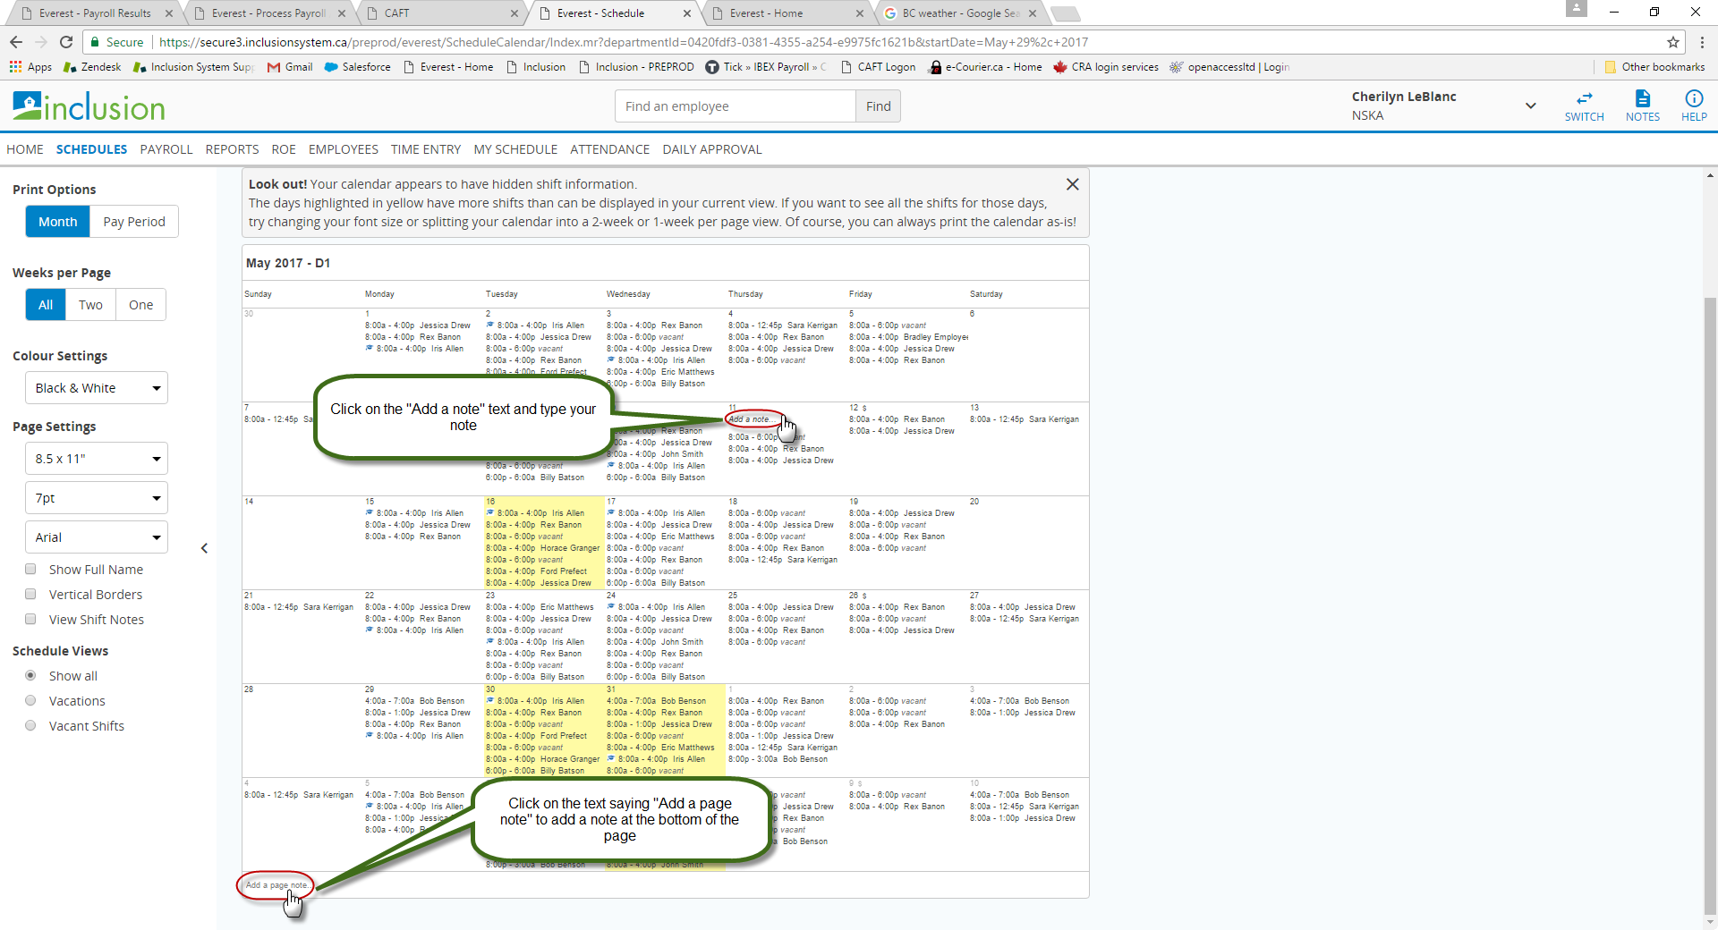Set weeks per page to One

point(140,305)
